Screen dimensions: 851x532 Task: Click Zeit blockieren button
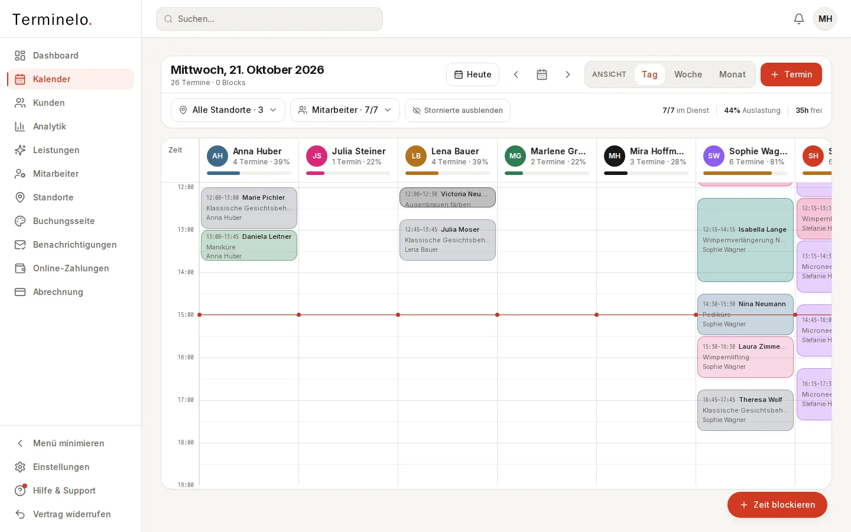[x=777, y=505]
